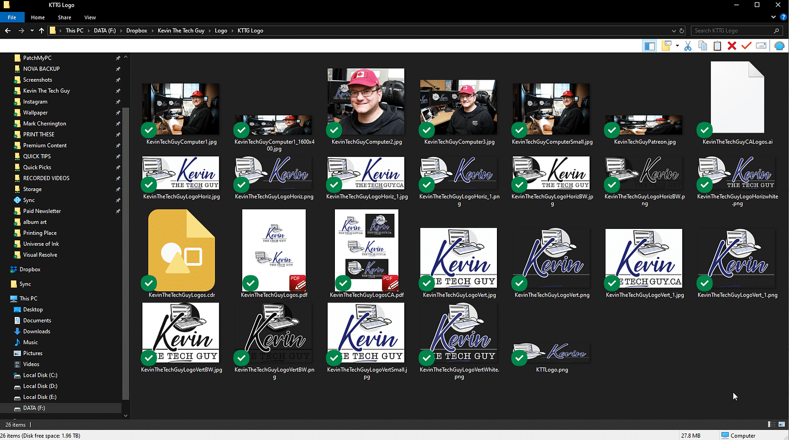The image size is (789, 440).
Task: Select This PC in the navigation pane
Action: (29, 298)
